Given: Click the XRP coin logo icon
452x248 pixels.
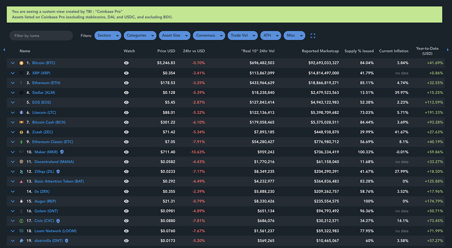Looking at the screenshot, I should click(x=21, y=73).
